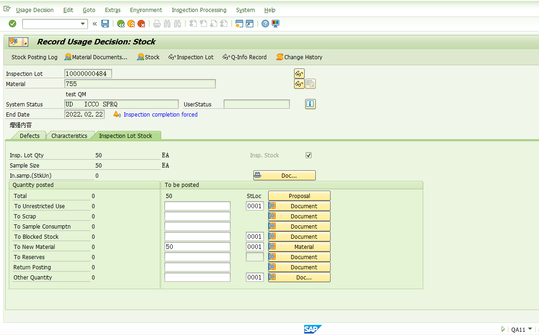The height and width of the screenshot is (335, 539).
Task: Click the Generate Shortcut icon
Action: (250, 24)
